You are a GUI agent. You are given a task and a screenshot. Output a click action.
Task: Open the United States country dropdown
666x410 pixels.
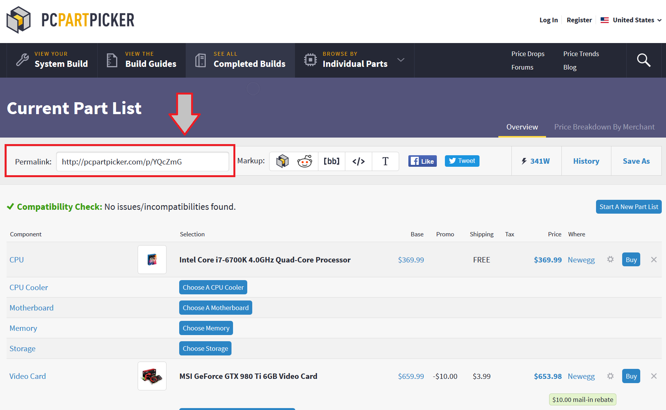(x=631, y=20)
